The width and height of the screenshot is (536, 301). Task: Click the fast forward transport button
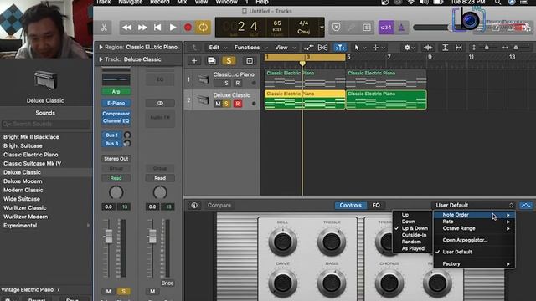(x=142, y=28)
